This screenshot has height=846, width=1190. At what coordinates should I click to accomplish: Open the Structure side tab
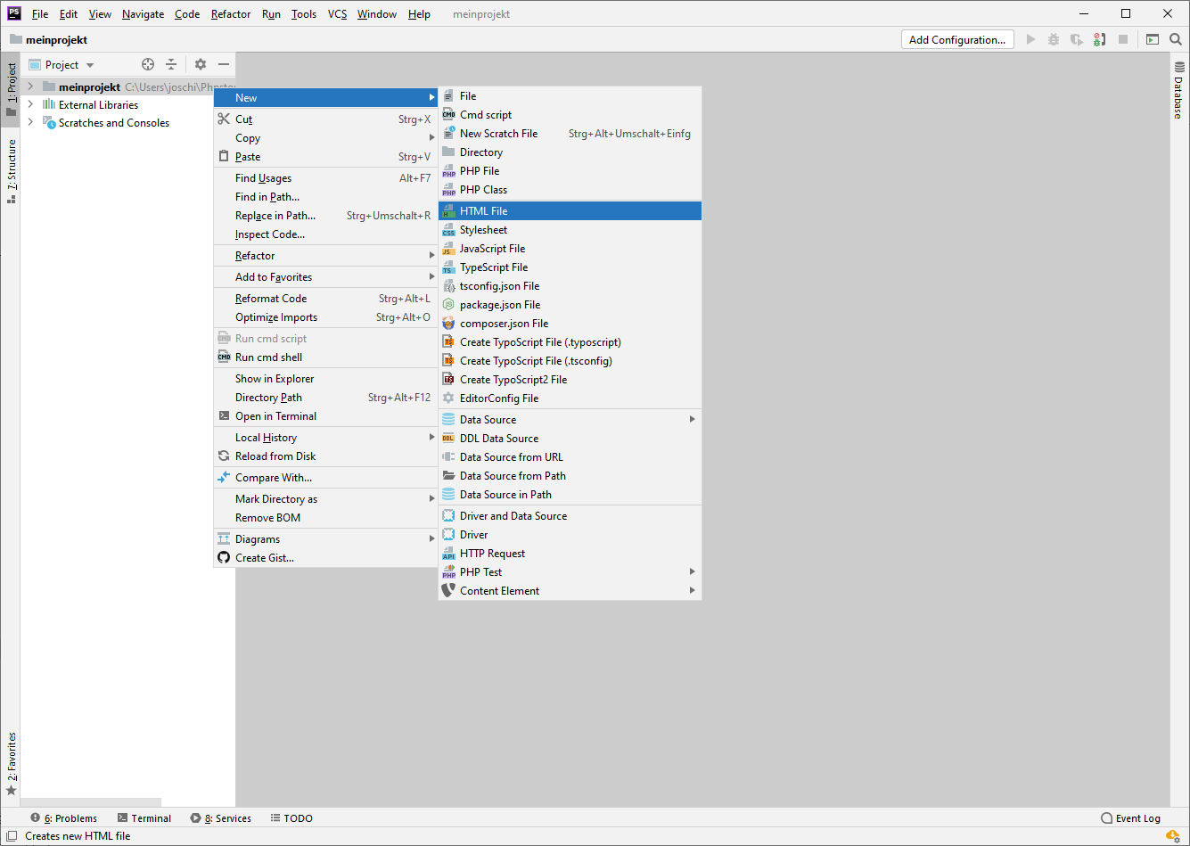(x=12, y=170)
